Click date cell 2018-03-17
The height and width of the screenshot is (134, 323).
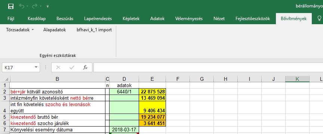[124, 130]
